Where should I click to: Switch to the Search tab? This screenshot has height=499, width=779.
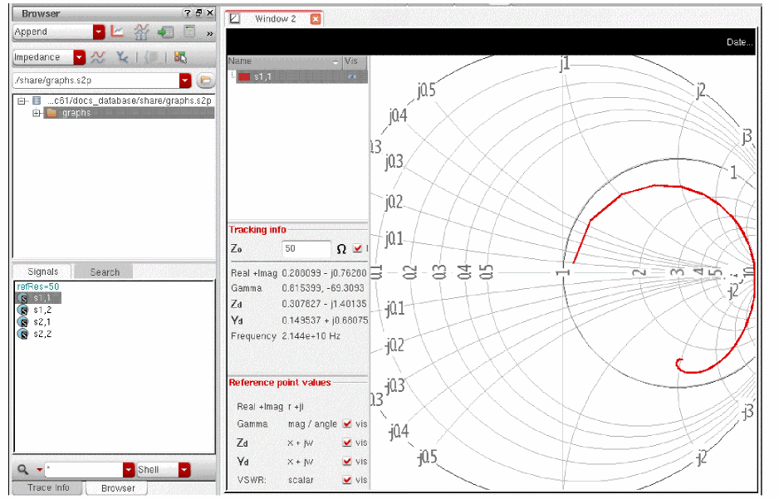coord(105,272)
